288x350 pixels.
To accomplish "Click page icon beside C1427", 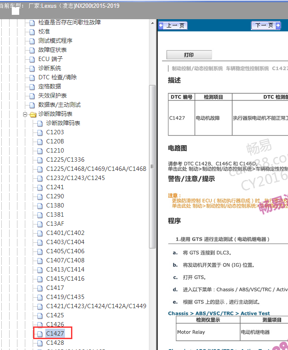I will point(40,334).
